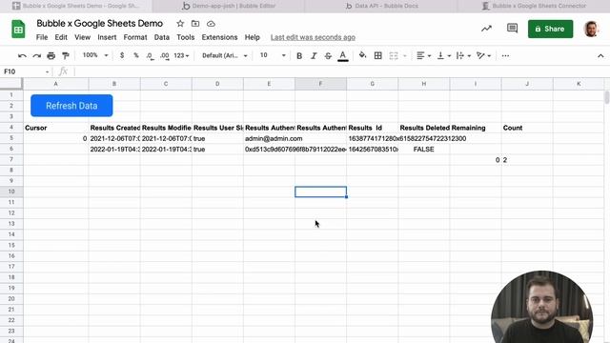Open the Google account avatar
The width and height of the screenshot is (610, 343).
click(591, 29)
